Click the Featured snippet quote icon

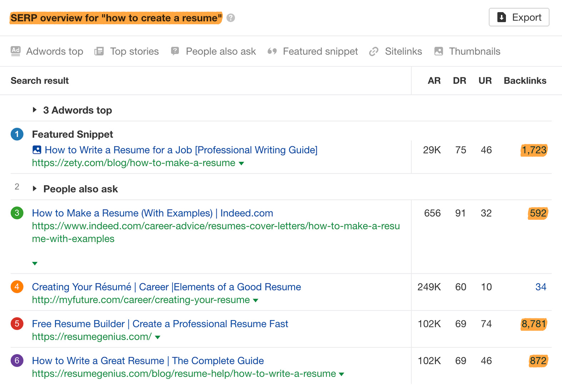(272, 51)
